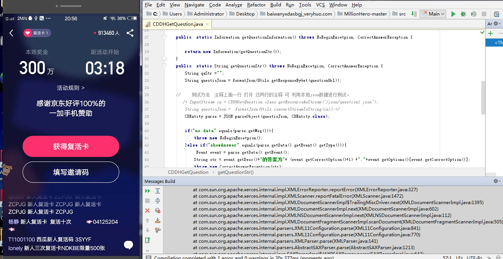
Task: Click the Expand All icon in Messages Build
Action: point(158,191)
